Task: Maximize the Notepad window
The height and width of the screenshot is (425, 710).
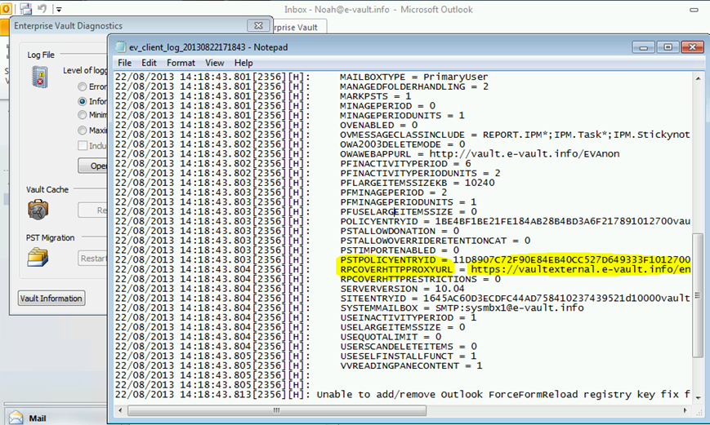Action: click(668, 47)
